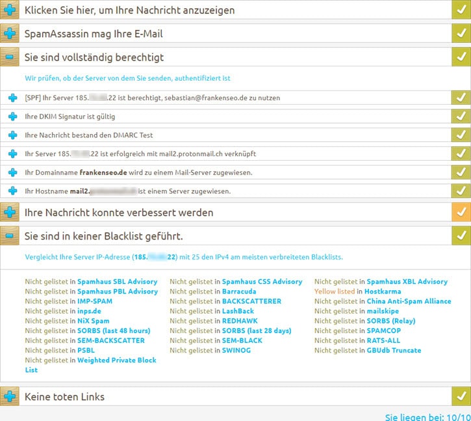The image size is (471, 421).
Task: Click the green checkmark on the SpamAssassin row
Action: 461,34
